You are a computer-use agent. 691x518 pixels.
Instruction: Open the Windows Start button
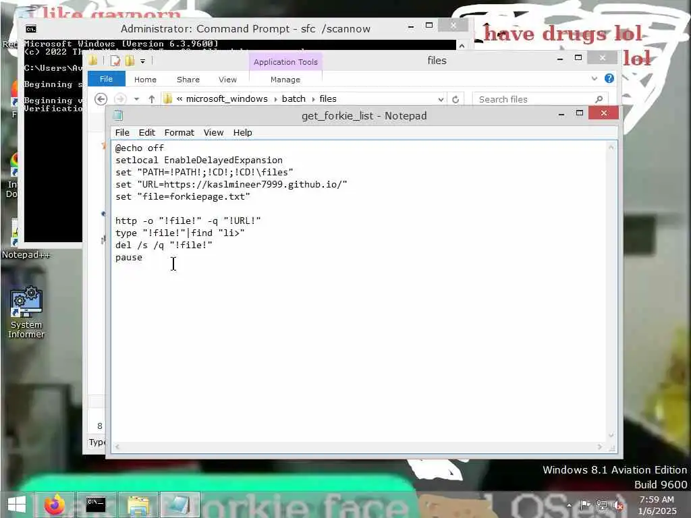(17, 505)
